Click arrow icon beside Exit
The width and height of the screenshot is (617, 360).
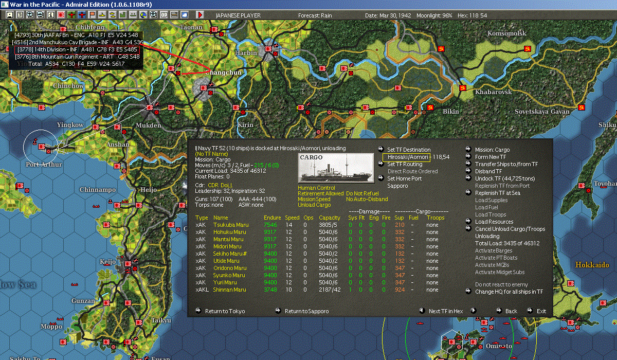(530, 311)
